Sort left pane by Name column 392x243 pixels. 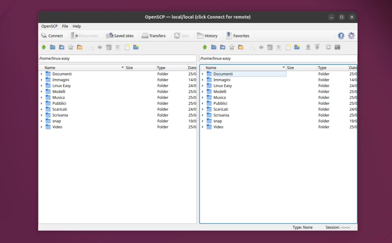[x=82, y=68]
